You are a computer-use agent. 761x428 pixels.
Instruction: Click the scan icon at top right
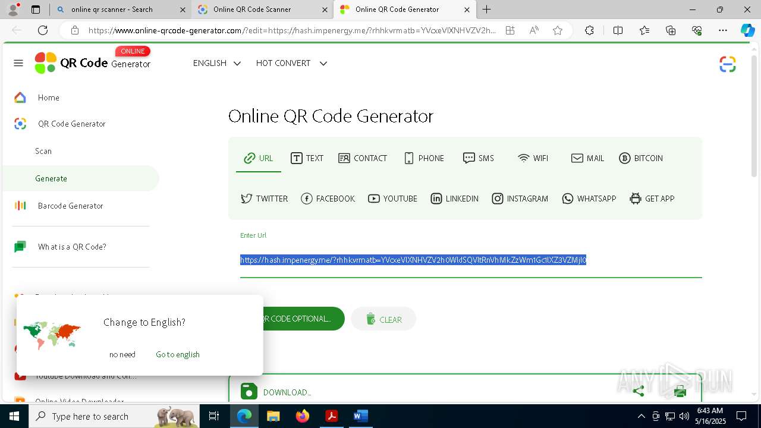tap(728, 64)
